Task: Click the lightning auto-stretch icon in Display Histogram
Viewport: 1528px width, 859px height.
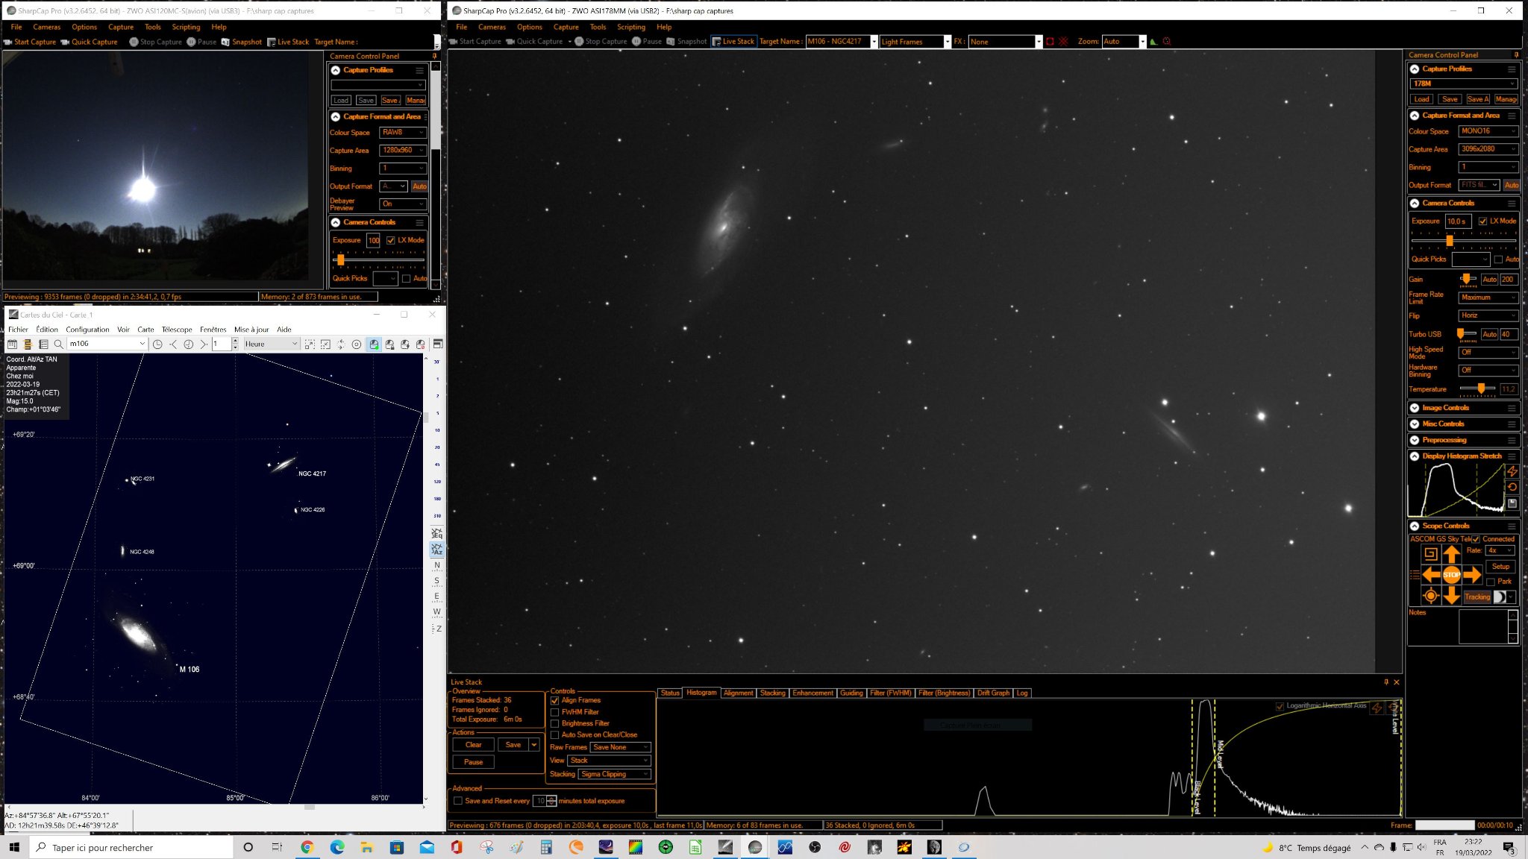Action: pos(1512,471)
